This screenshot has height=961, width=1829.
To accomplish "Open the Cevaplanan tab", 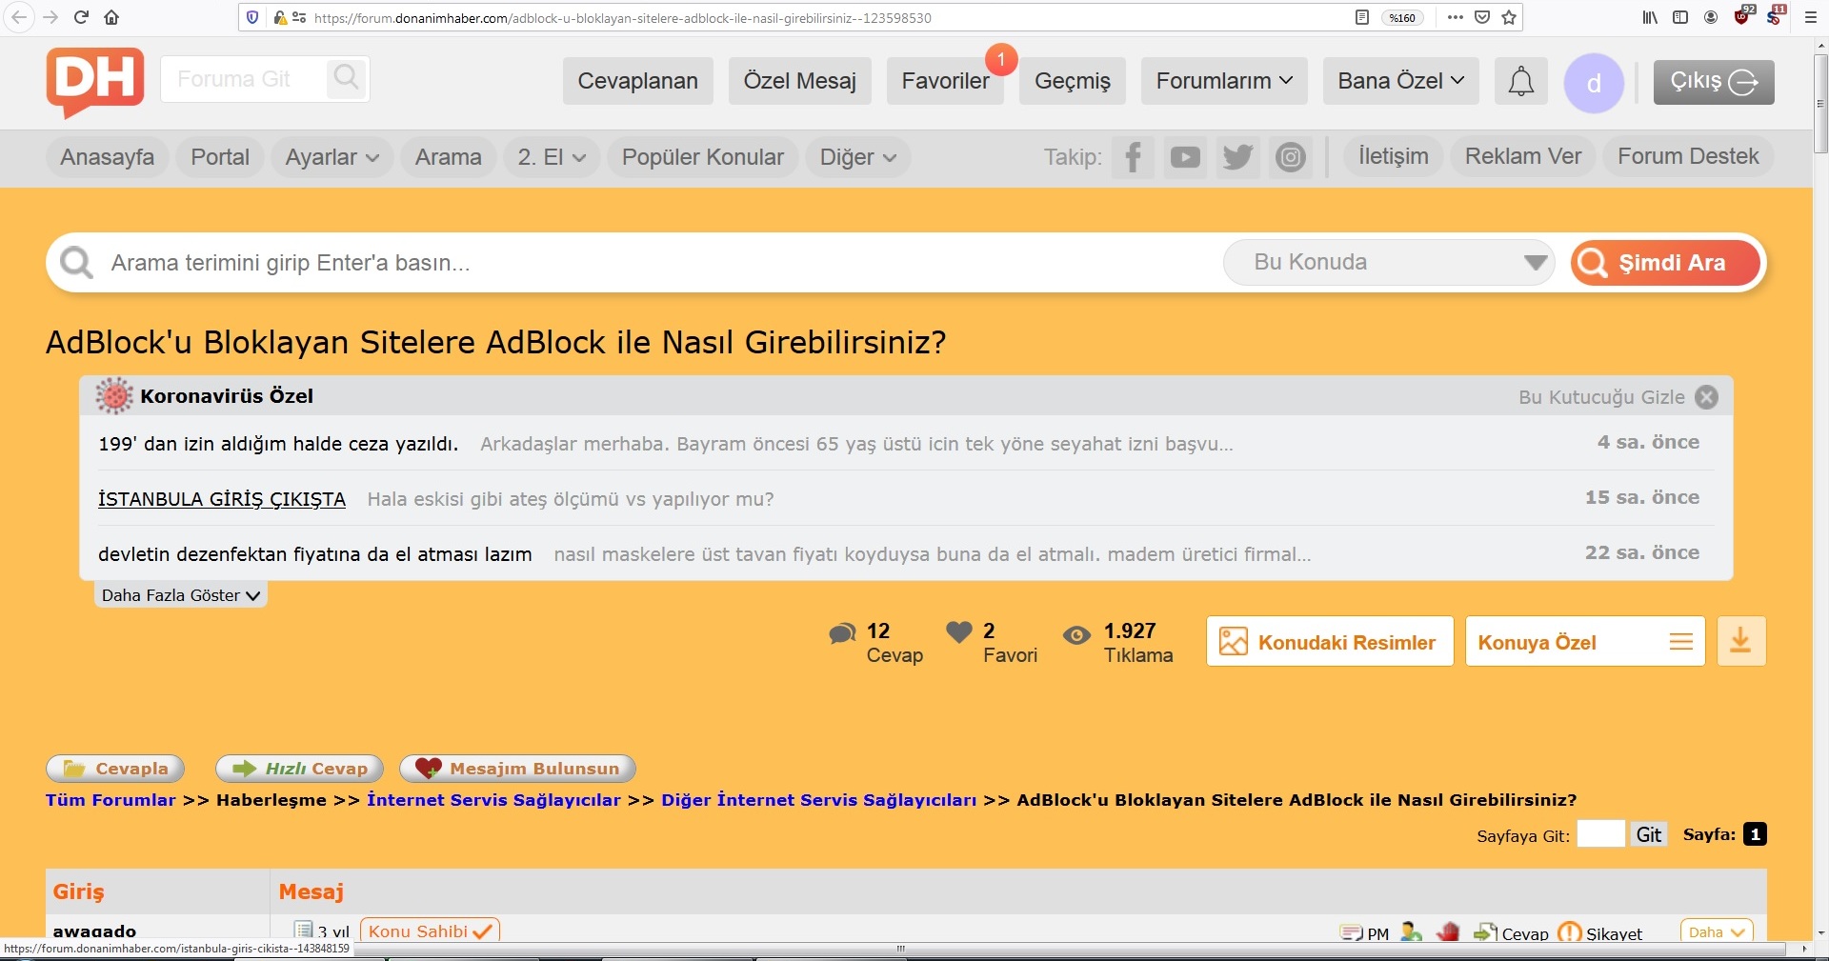I will [x=637, y=81].
